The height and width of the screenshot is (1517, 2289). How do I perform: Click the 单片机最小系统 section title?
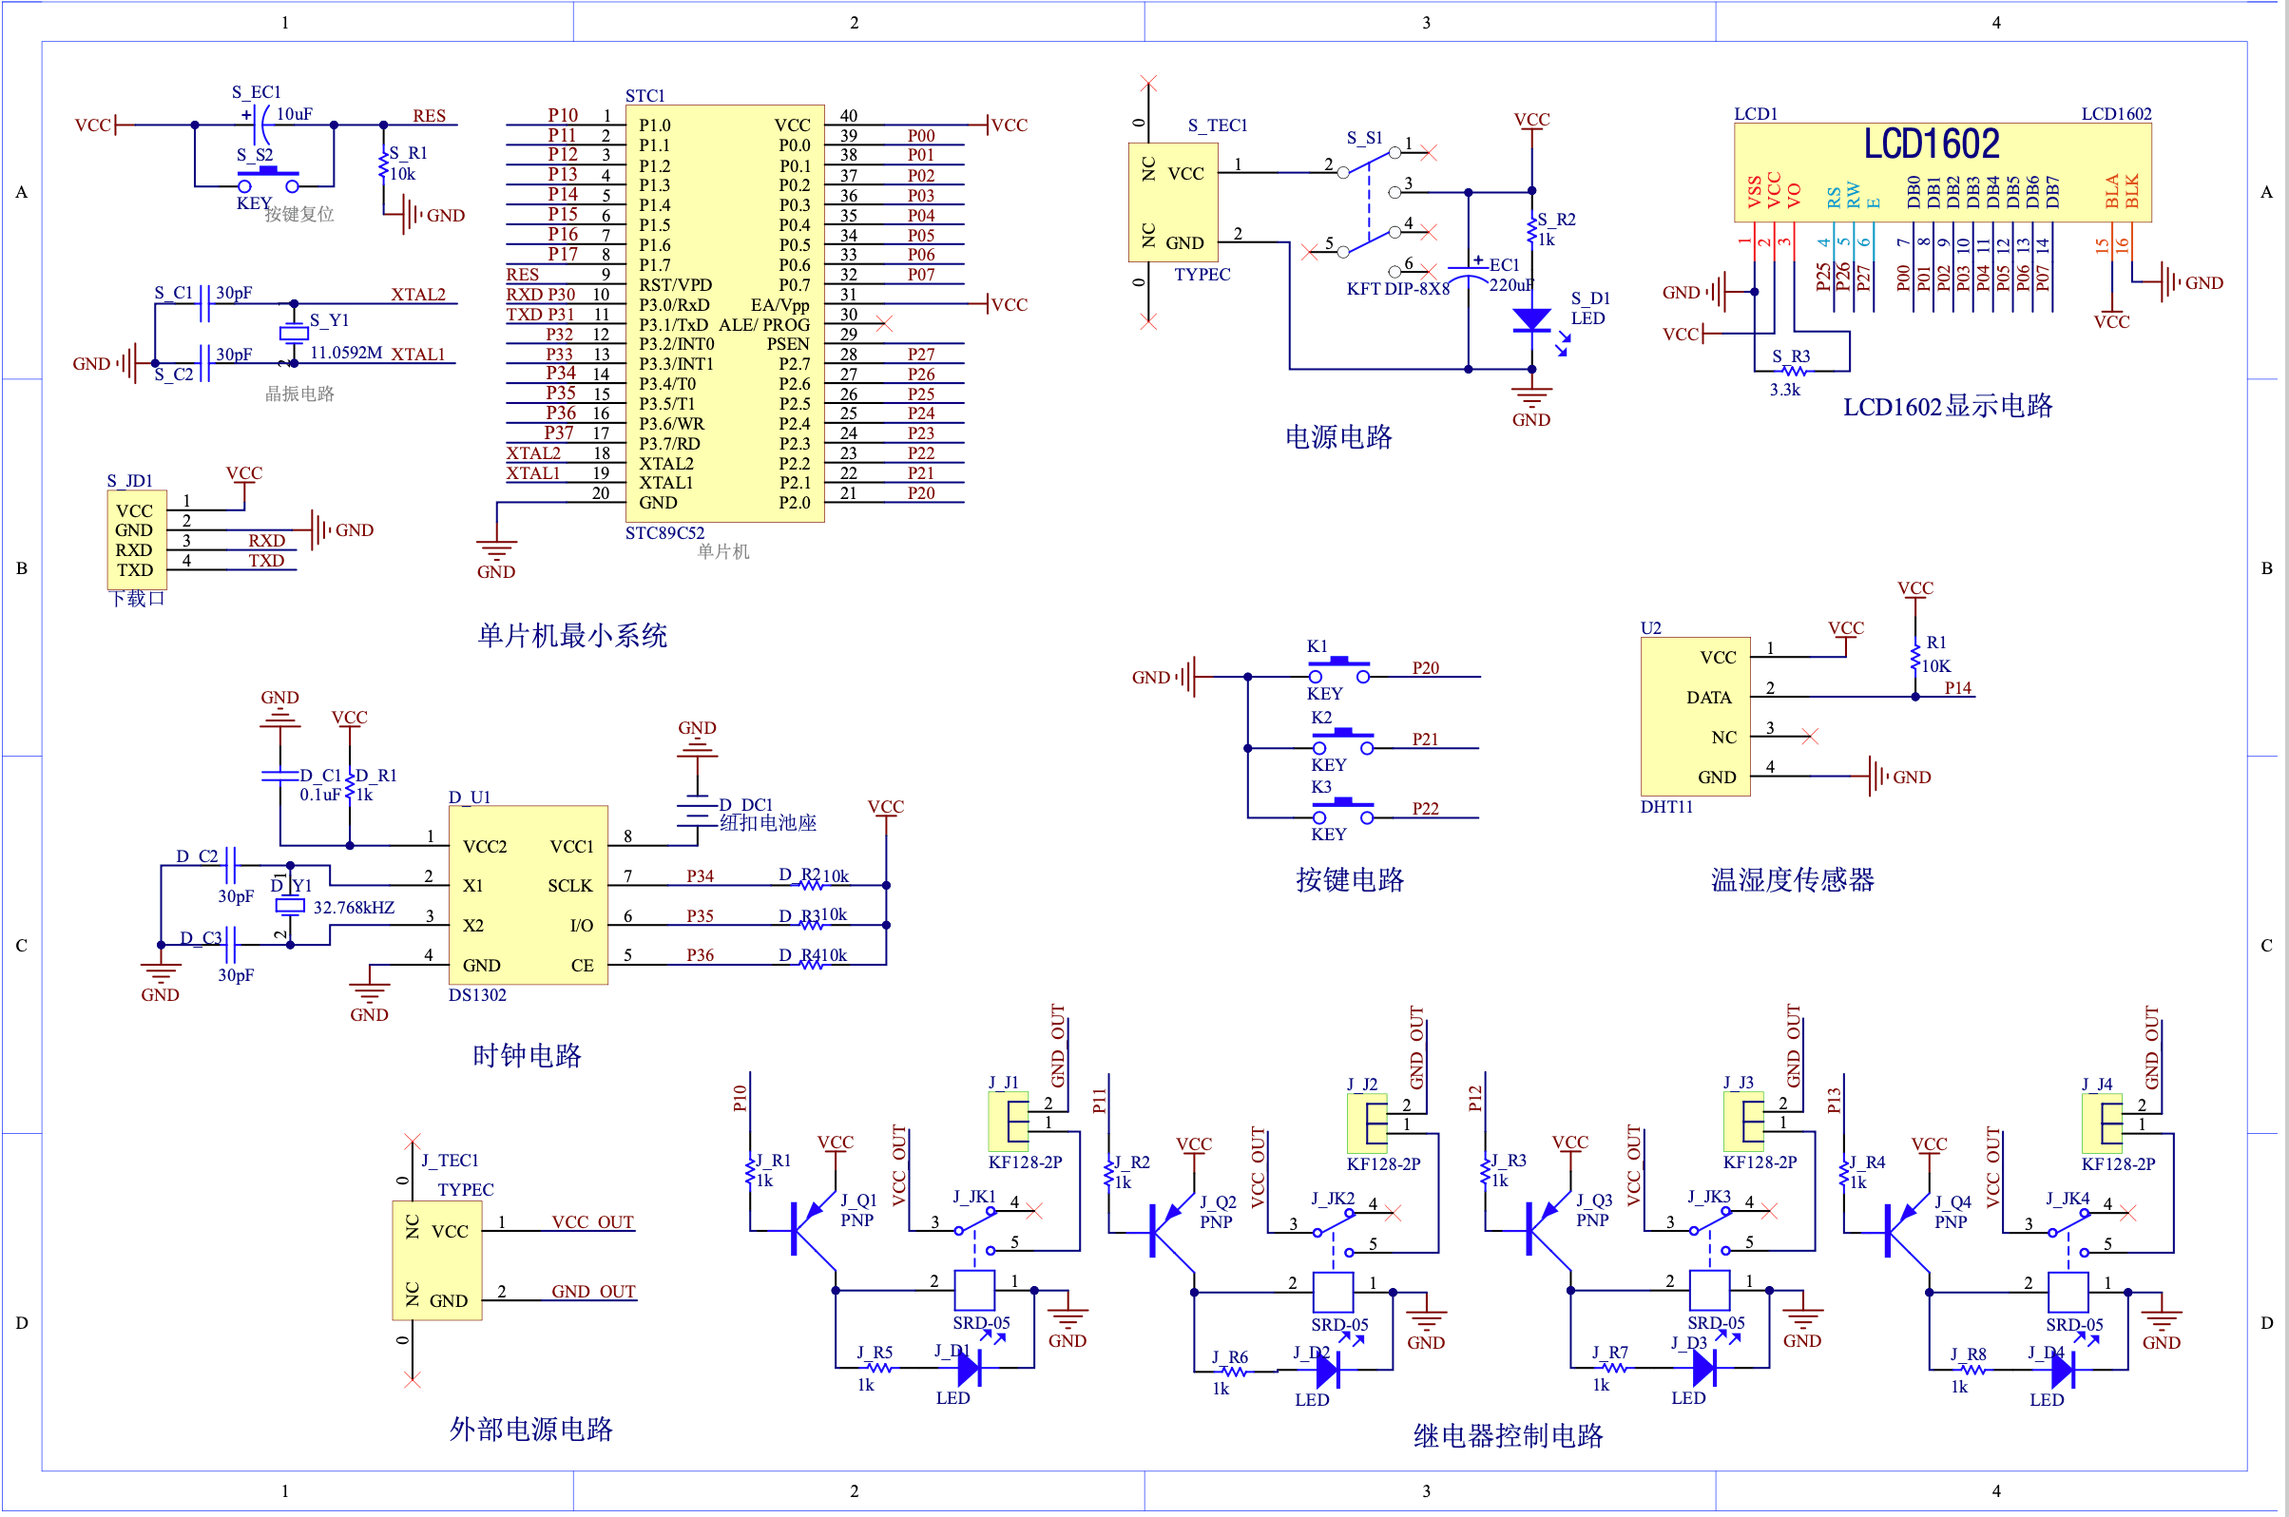coord(571,636)
